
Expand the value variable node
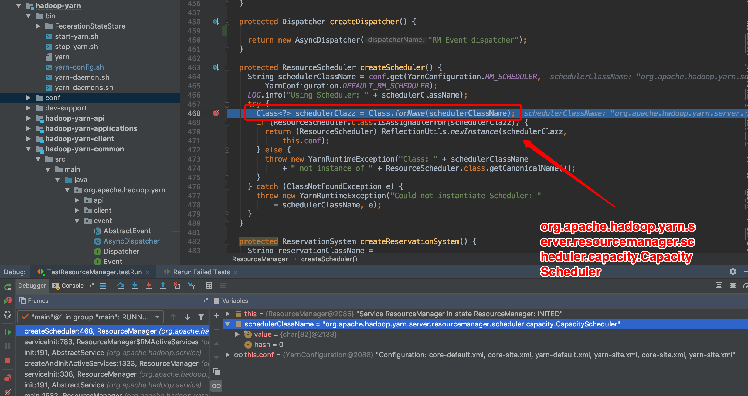point(237,334)
